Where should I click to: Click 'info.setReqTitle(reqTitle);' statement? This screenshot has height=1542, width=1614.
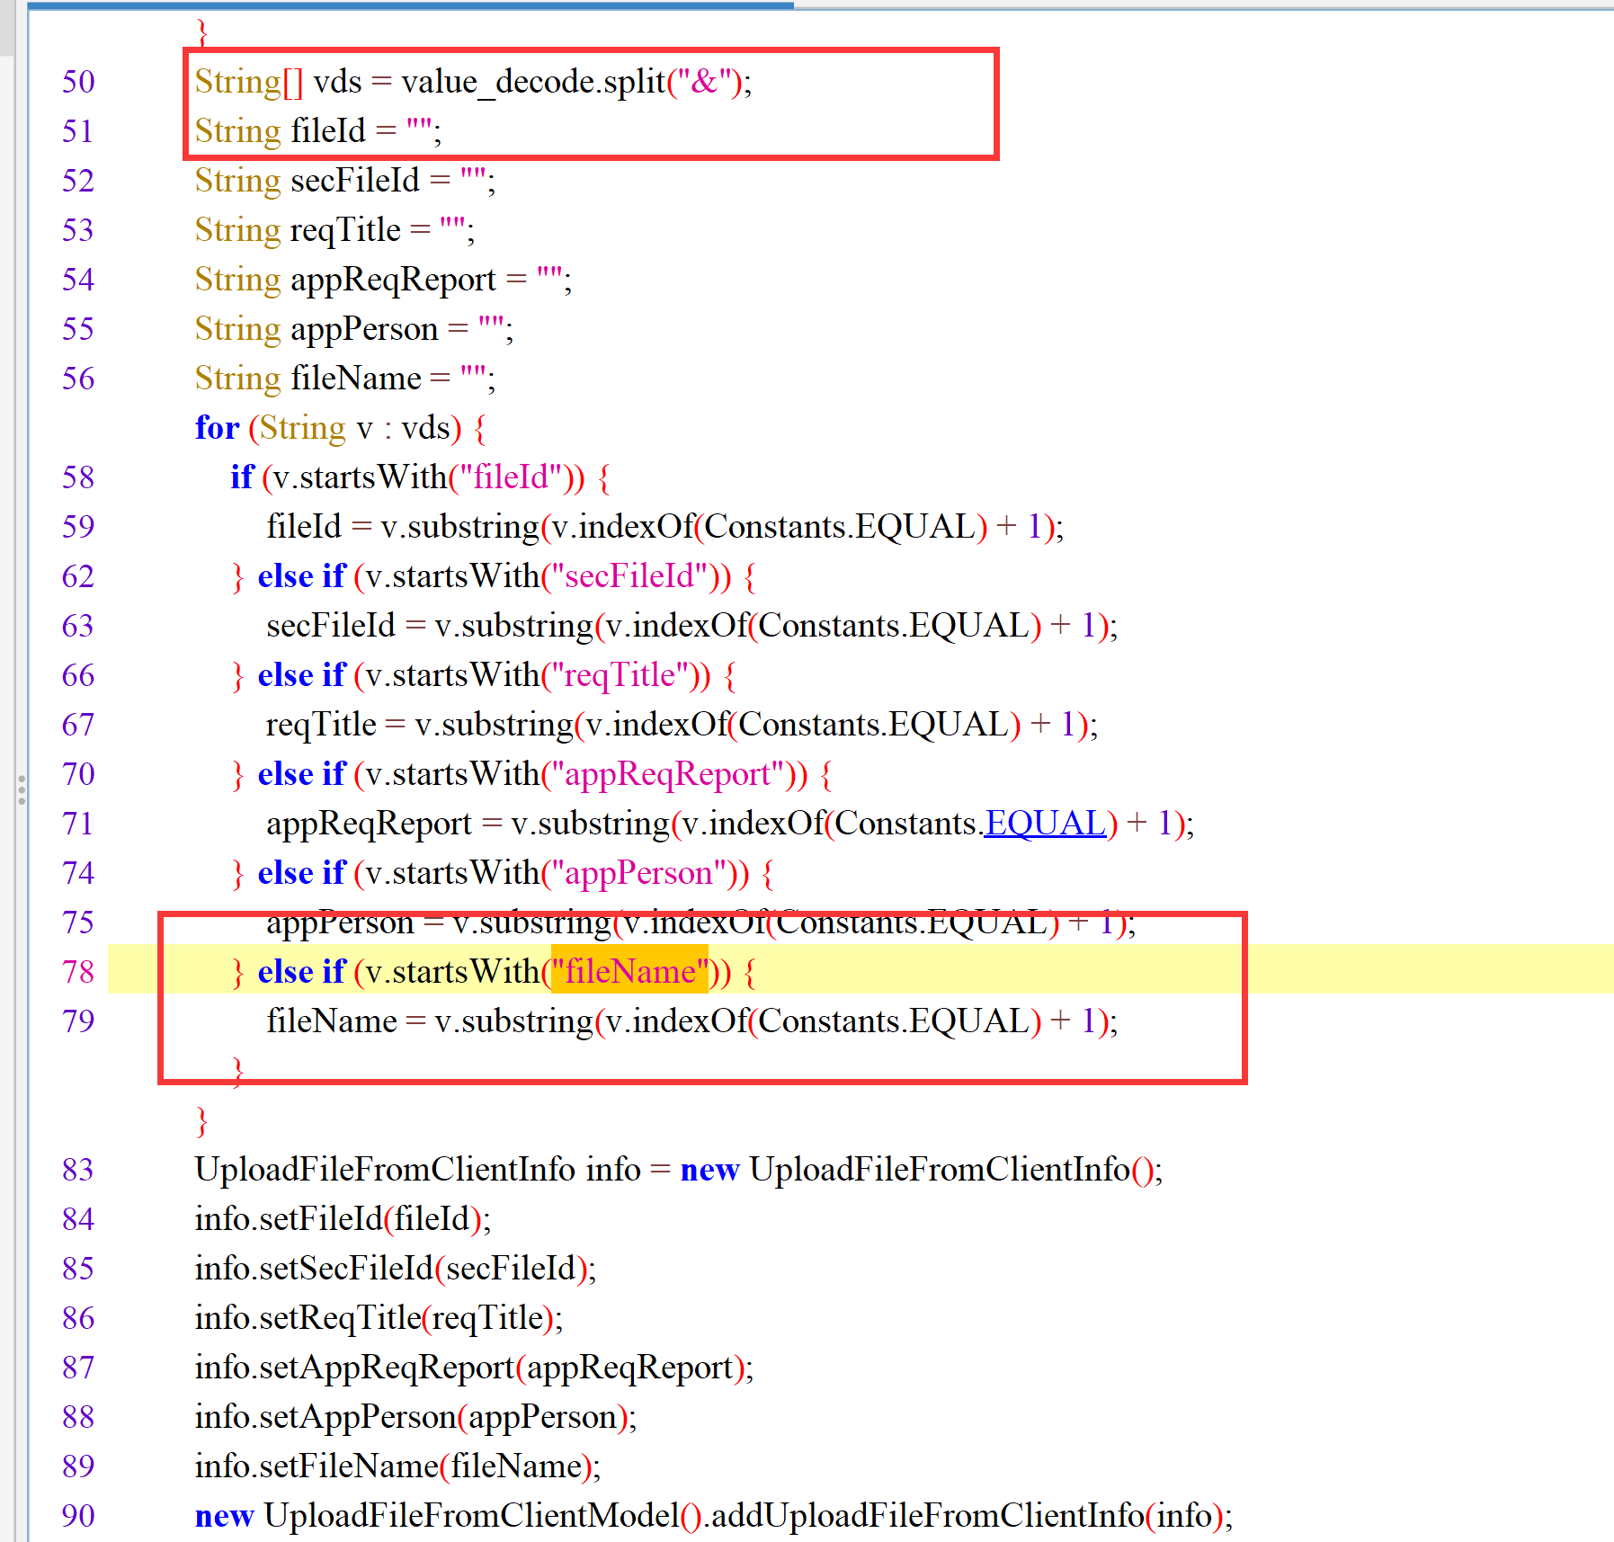click(379, 1318)
